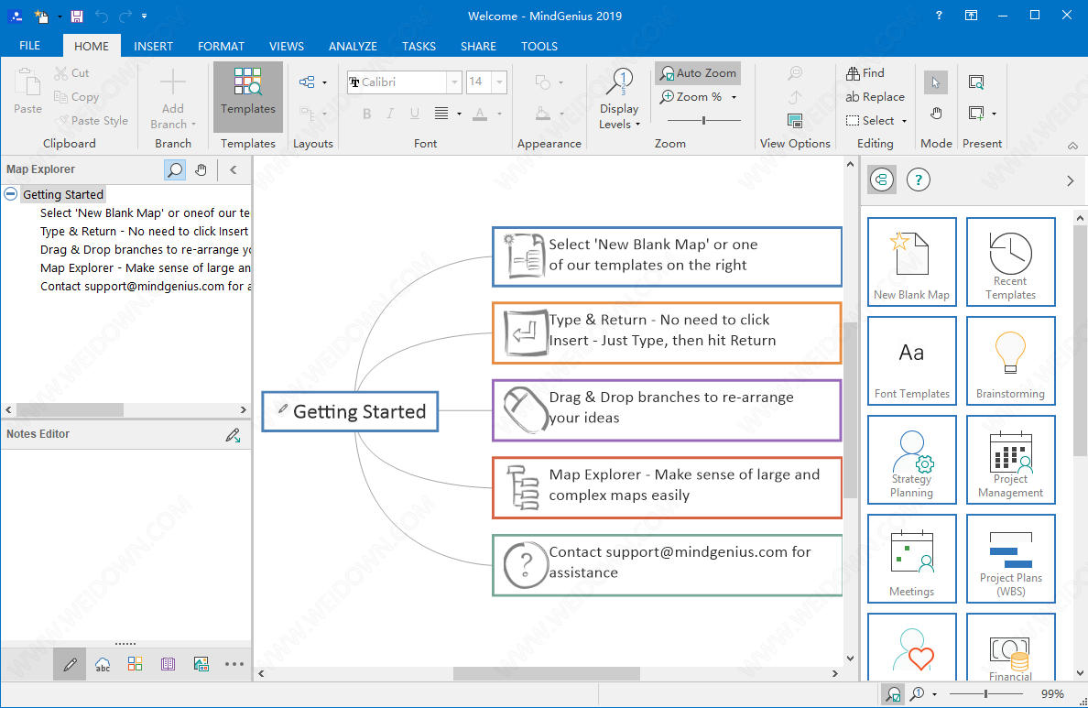Screen dimensions: 1088x708
Task: Open the Select dropdown in Editing
Action: tap(903, 121)
